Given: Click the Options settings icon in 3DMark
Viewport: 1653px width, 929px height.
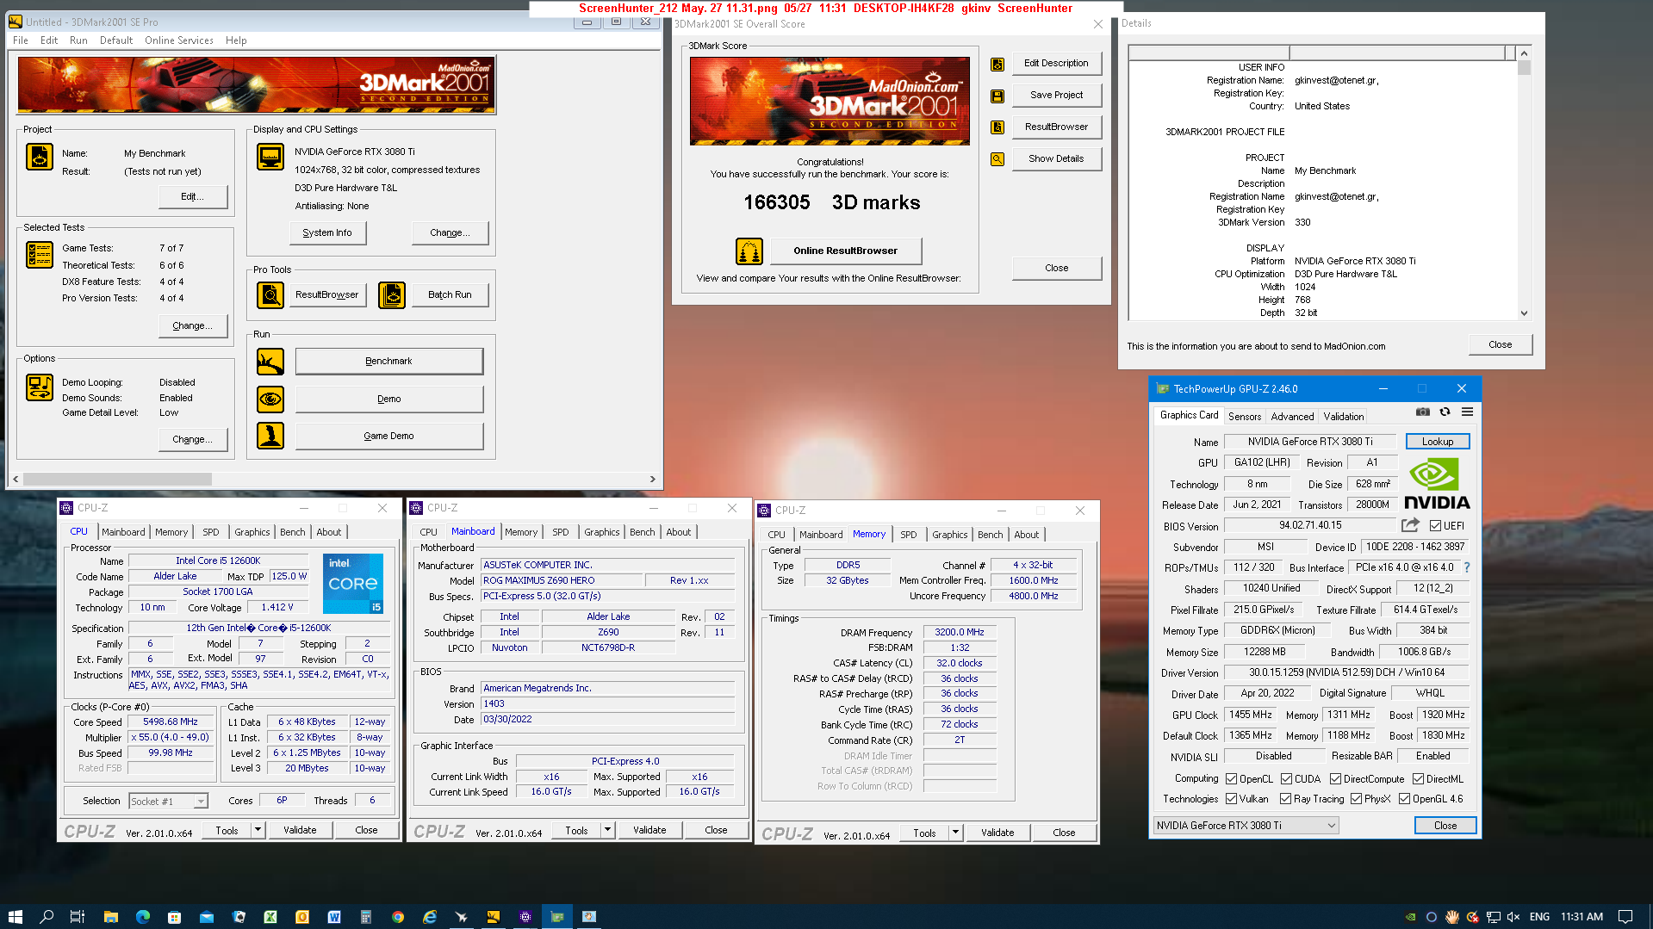Looking at the screenshot, I should point(40,387).
